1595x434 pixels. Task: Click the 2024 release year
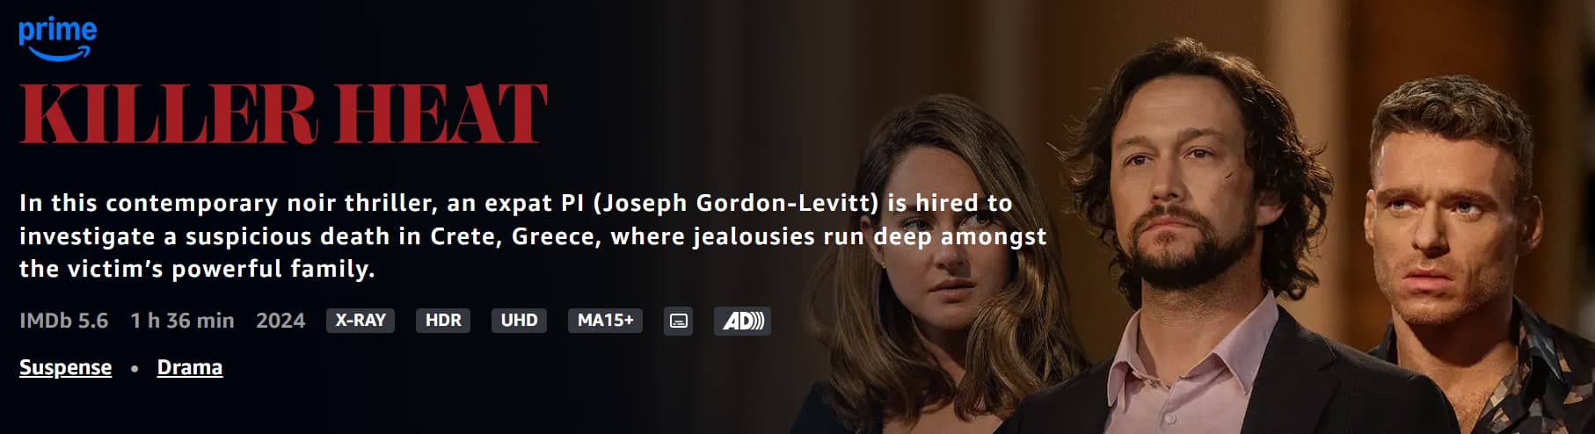point(280,321)
